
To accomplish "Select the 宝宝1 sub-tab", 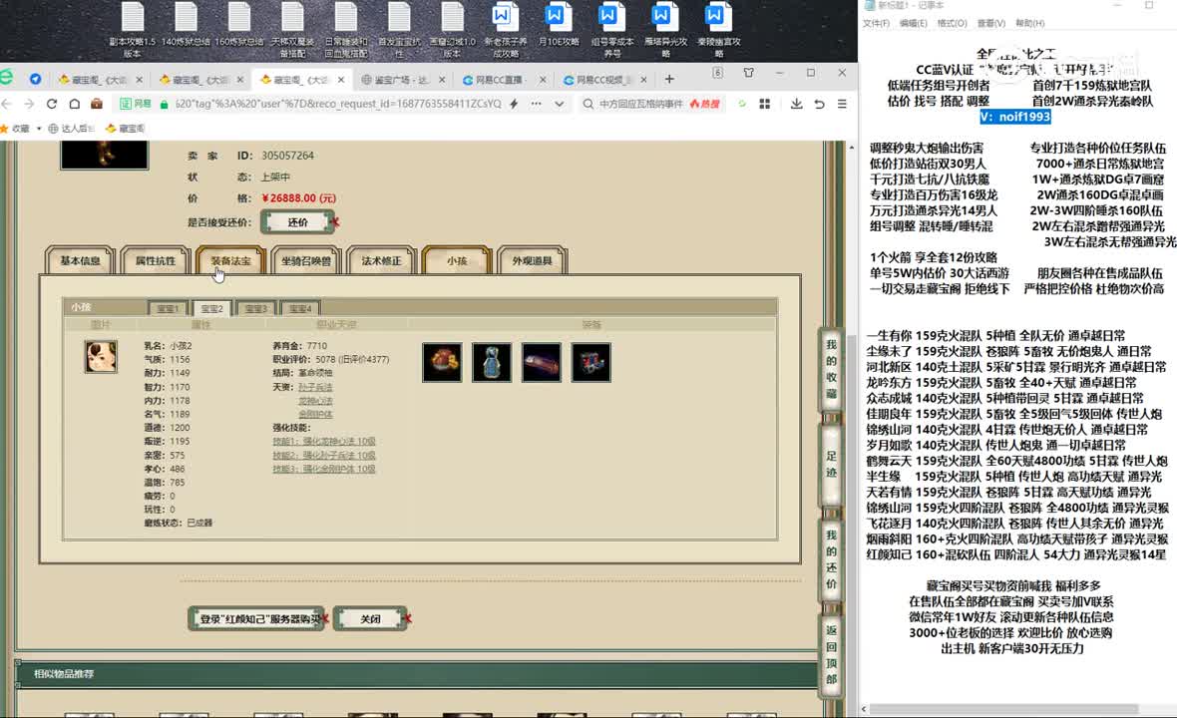I will tap(169, 308).
